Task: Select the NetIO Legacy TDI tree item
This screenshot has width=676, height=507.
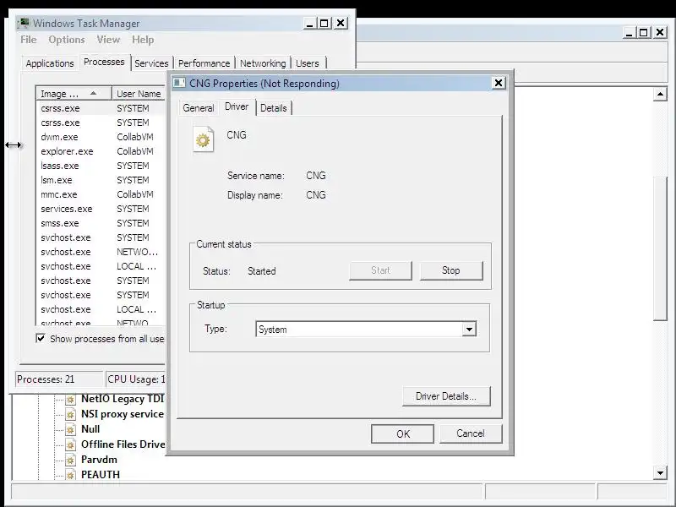Action: pos(123,399)
